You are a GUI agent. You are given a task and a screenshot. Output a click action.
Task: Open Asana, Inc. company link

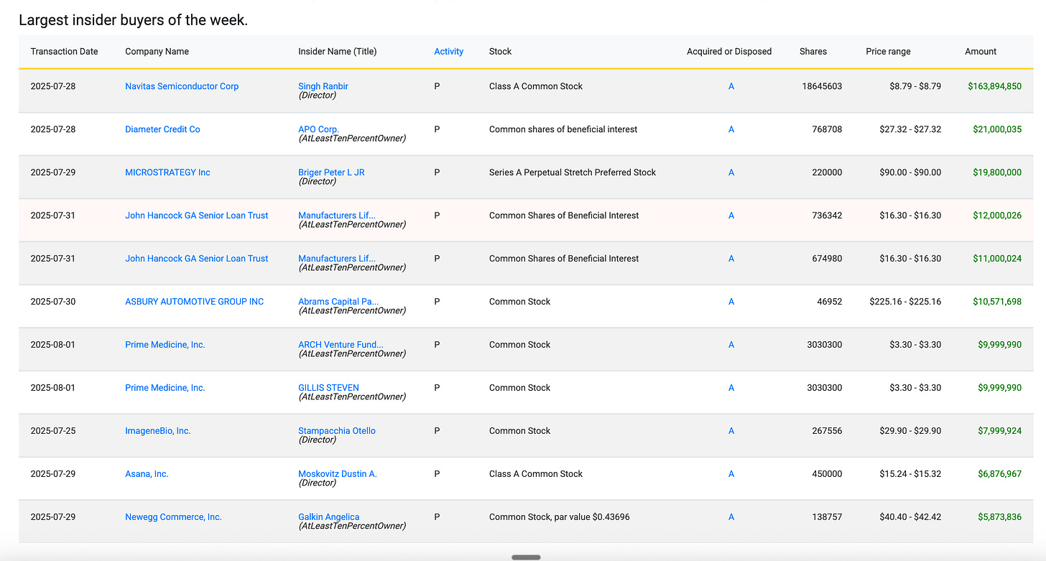tap(147, 474)
